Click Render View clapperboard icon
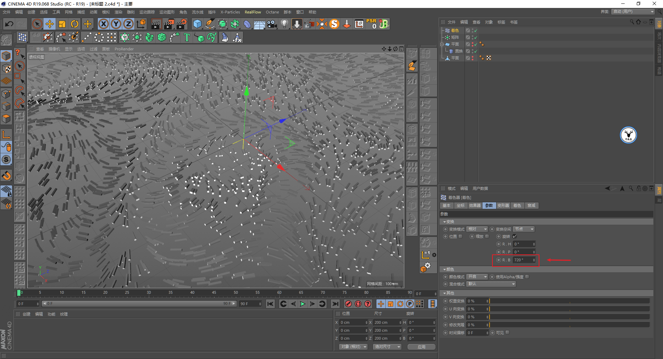The width and height of the screenshot is (663, 359). point(156,24)
